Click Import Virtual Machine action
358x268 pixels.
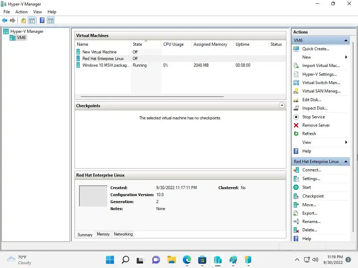click(x=321, y=66)
